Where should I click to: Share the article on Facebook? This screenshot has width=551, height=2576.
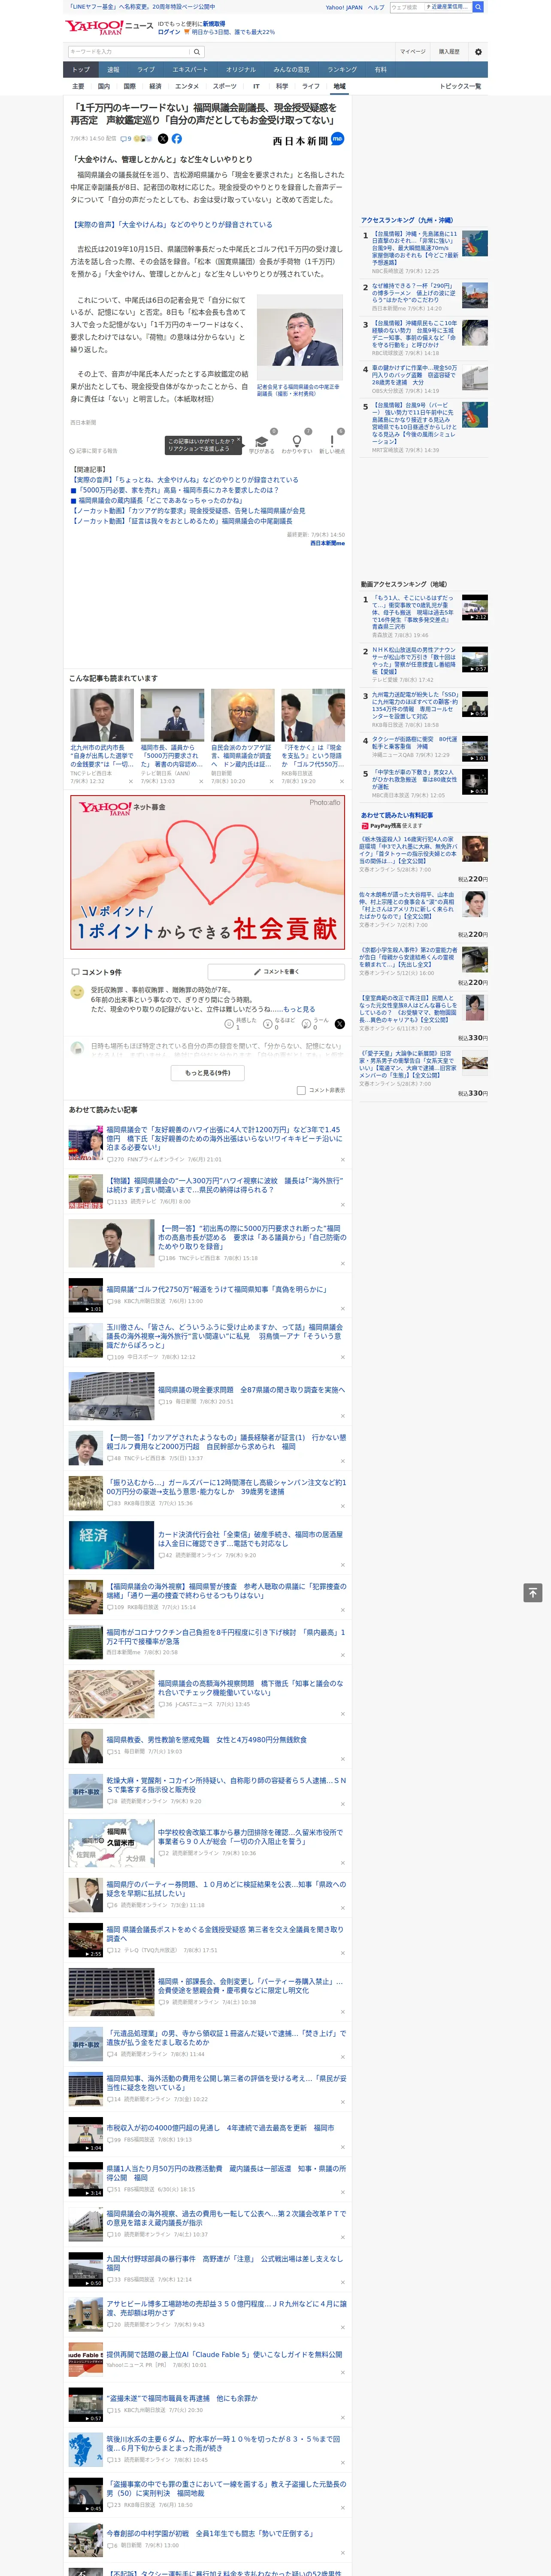[177, 139]
